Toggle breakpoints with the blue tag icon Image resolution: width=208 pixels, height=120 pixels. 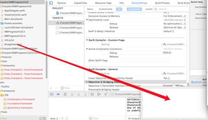click(x=58, y=94)
